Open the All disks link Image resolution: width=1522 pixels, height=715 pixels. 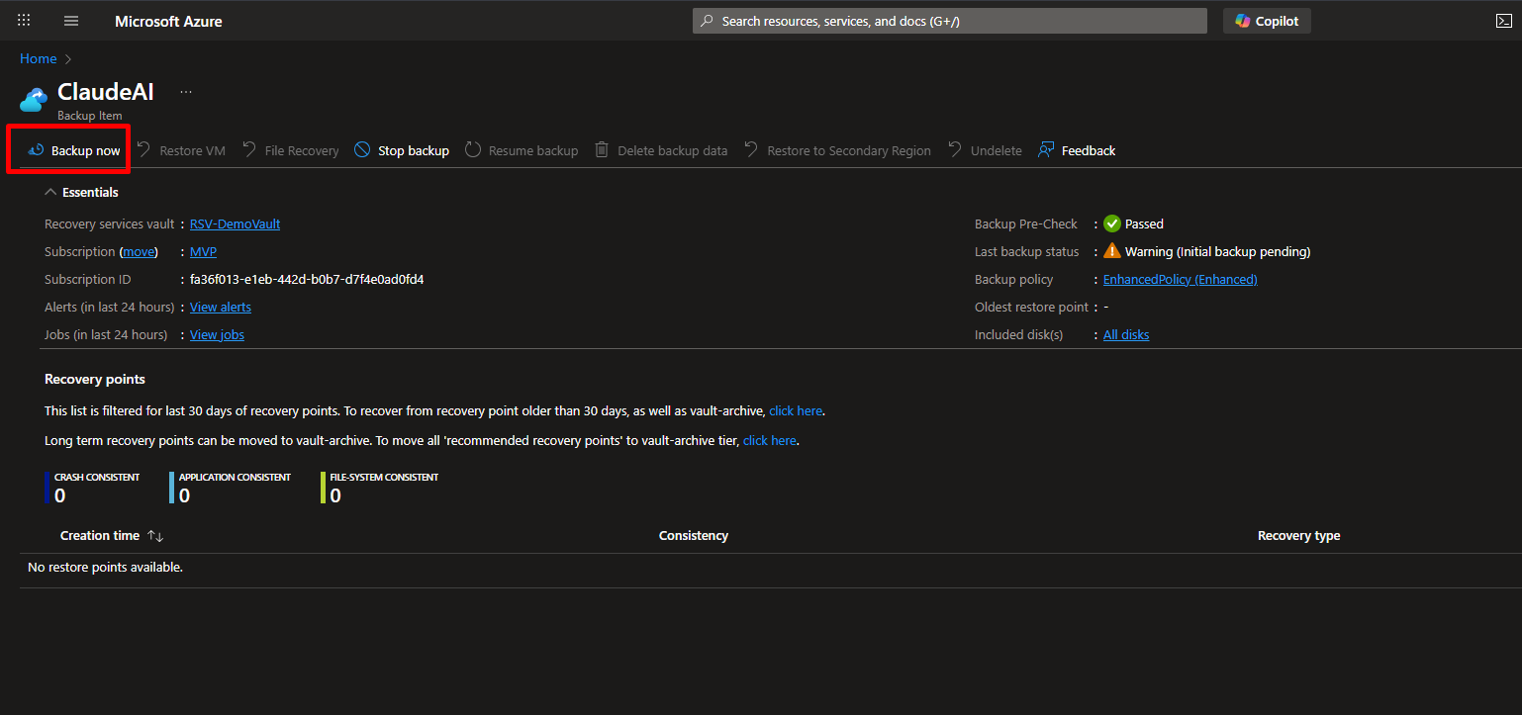click(1126, 335)
